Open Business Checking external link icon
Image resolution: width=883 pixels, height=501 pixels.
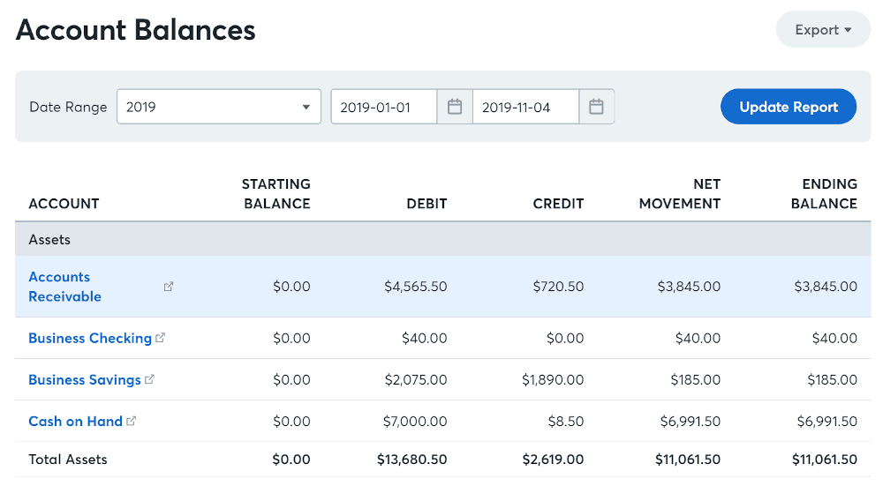pyautogui.click(x=161, y=338)
